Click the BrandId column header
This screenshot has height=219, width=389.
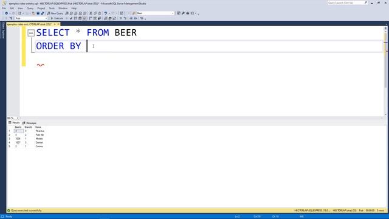[29, 127]
